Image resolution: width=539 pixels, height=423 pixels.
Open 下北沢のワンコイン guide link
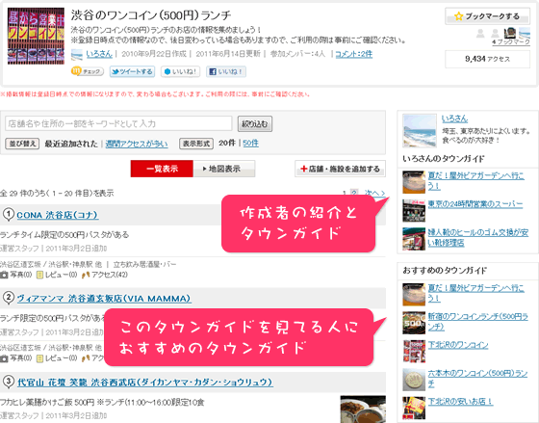[458, 345]
